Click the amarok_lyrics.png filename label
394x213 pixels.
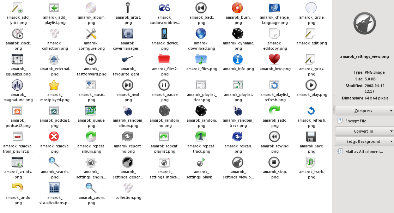[311, 71]
